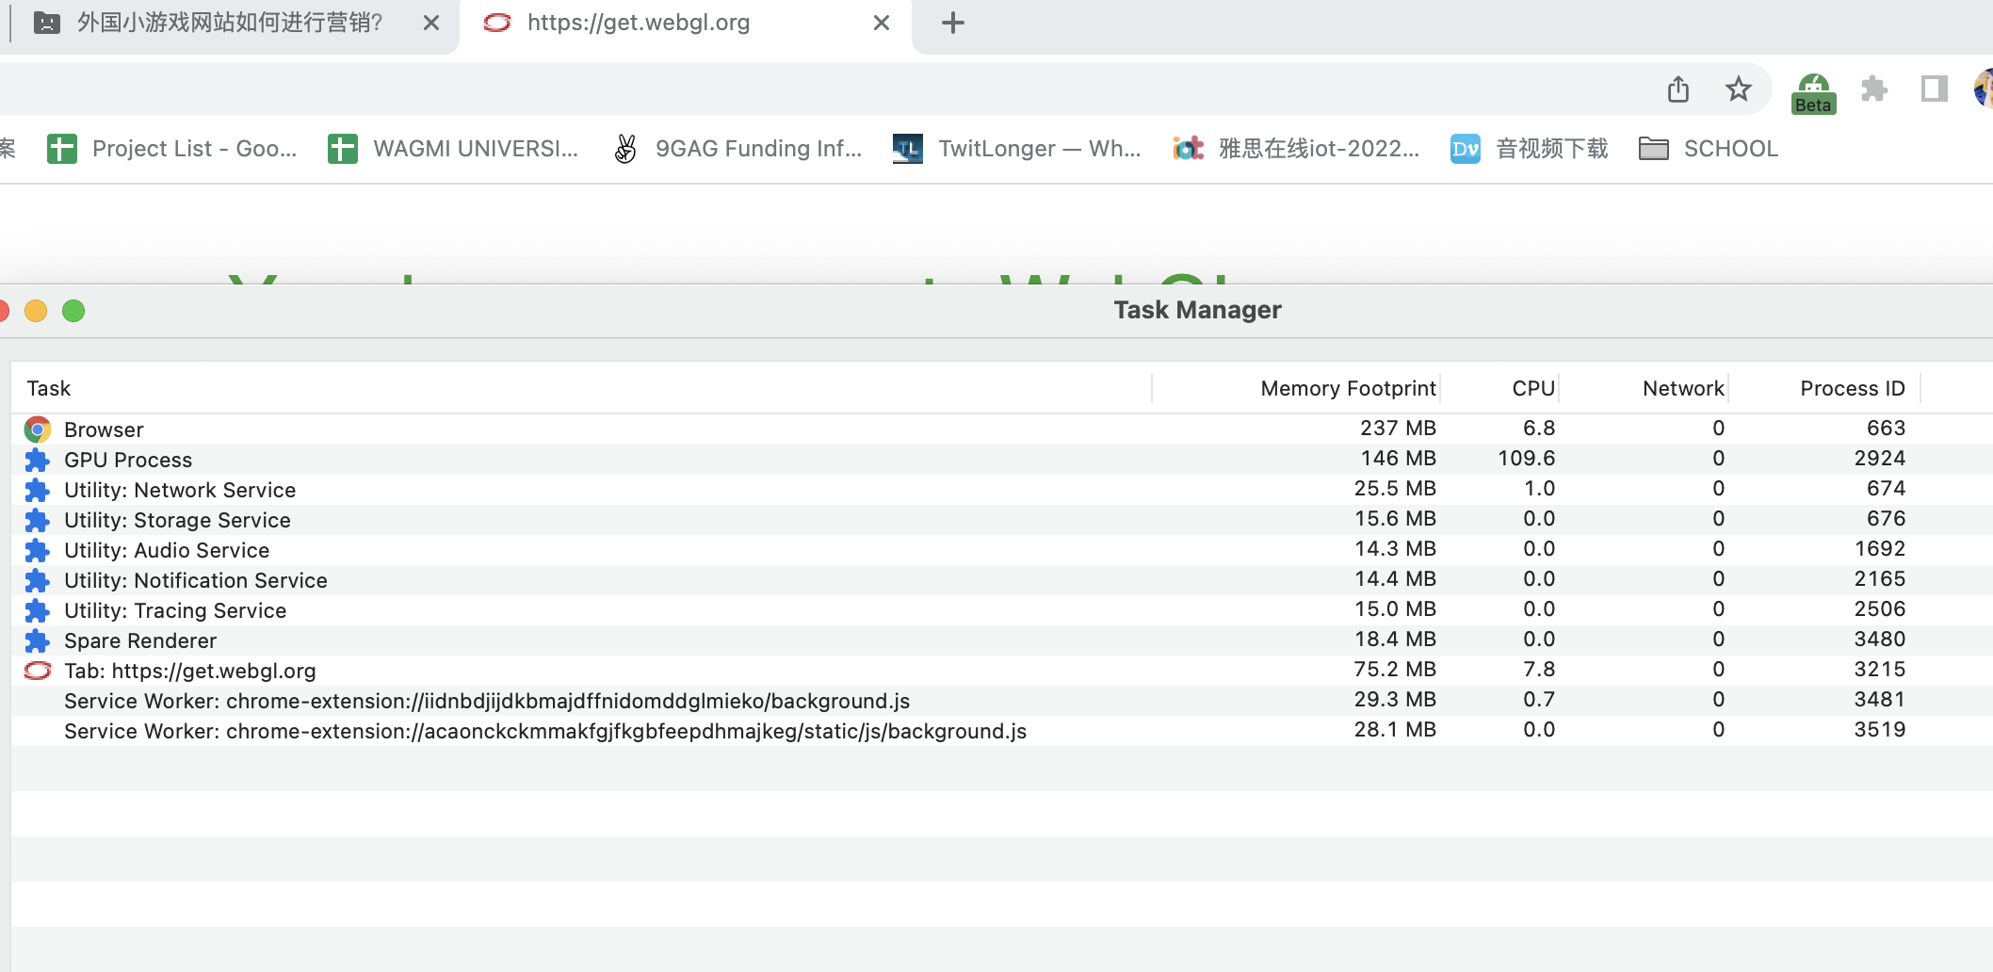Select the GPU Process row
Screen dimensions: 1993x972
coord(128,460)
